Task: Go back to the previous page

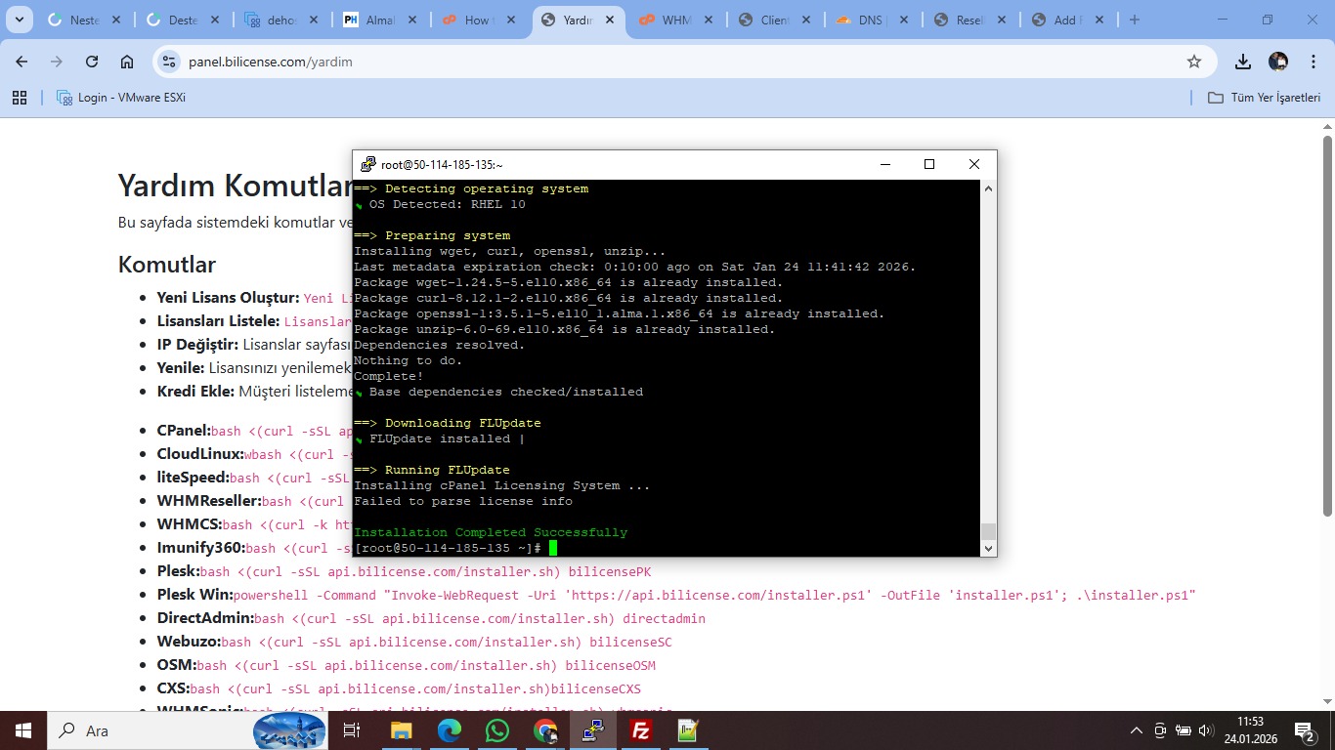Action: click(22, 62)
